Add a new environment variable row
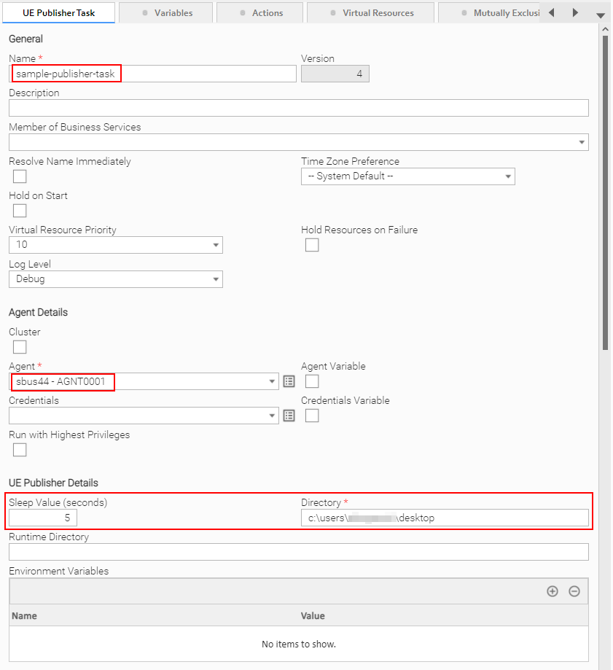 click(553, 591)
